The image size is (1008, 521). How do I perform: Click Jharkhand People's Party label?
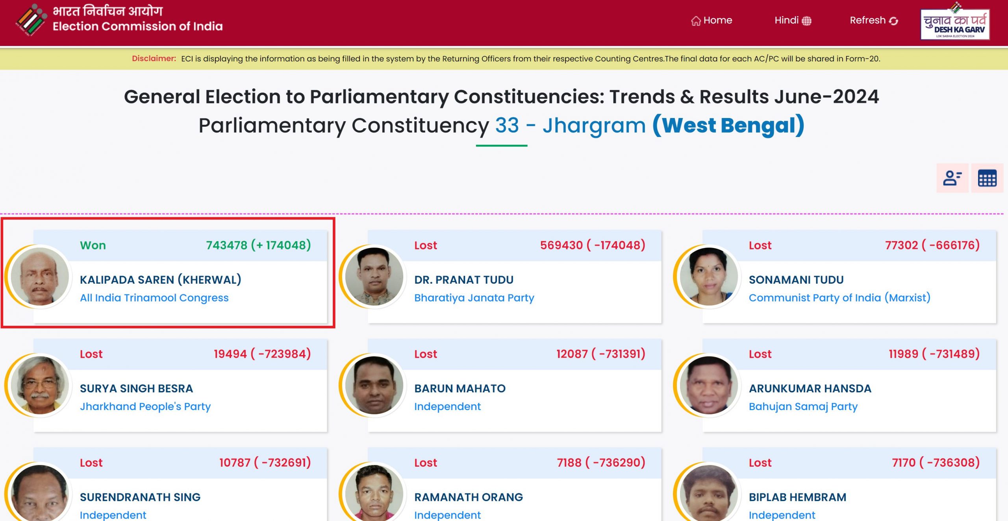(x=145, y=406)
